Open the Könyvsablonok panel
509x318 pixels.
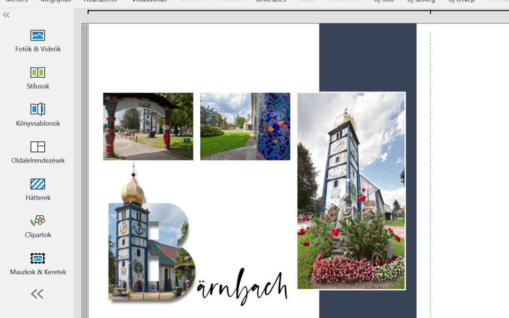pyautogui.click(x=38, y=115)
